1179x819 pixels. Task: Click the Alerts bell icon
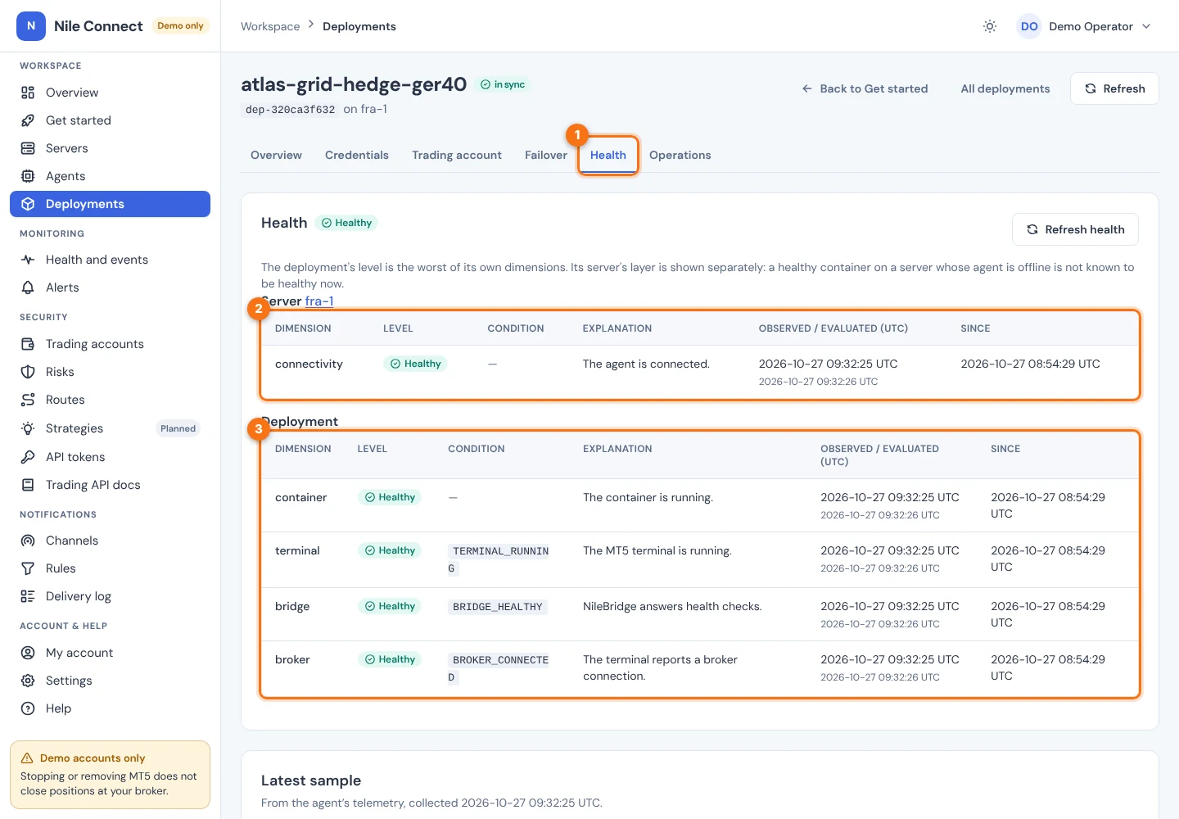click(28, 287)
